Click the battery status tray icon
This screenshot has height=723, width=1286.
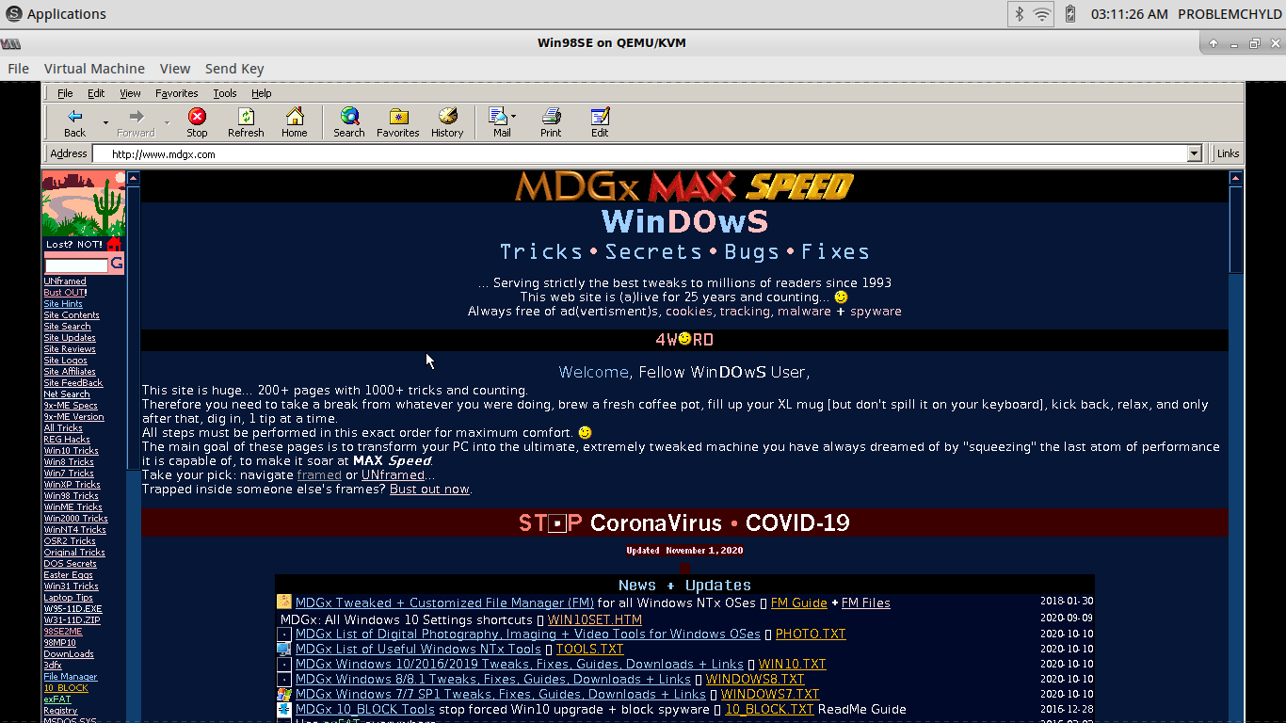(1070, 14)
